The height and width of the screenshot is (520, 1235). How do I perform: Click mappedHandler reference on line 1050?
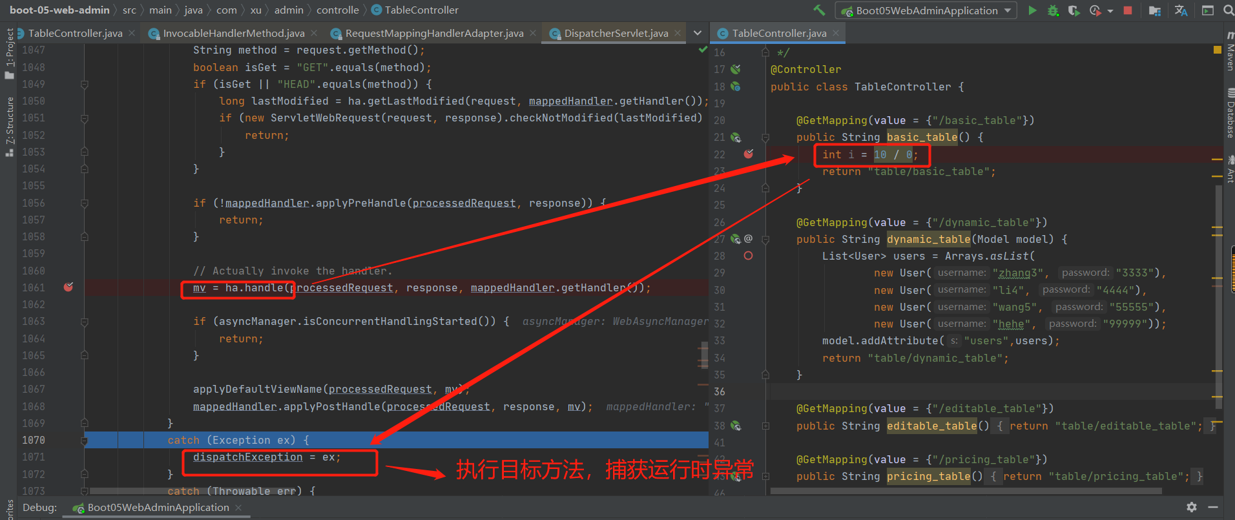[570, 101]
